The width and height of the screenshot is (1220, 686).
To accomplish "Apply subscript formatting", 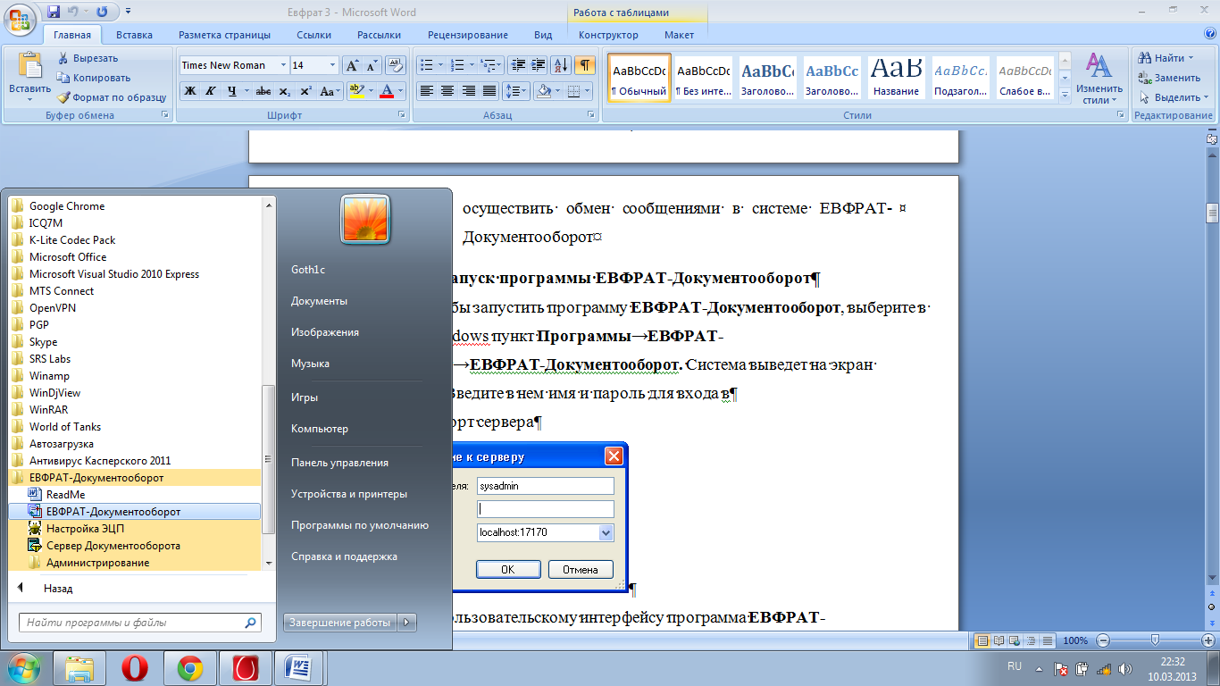I will 284,91.
